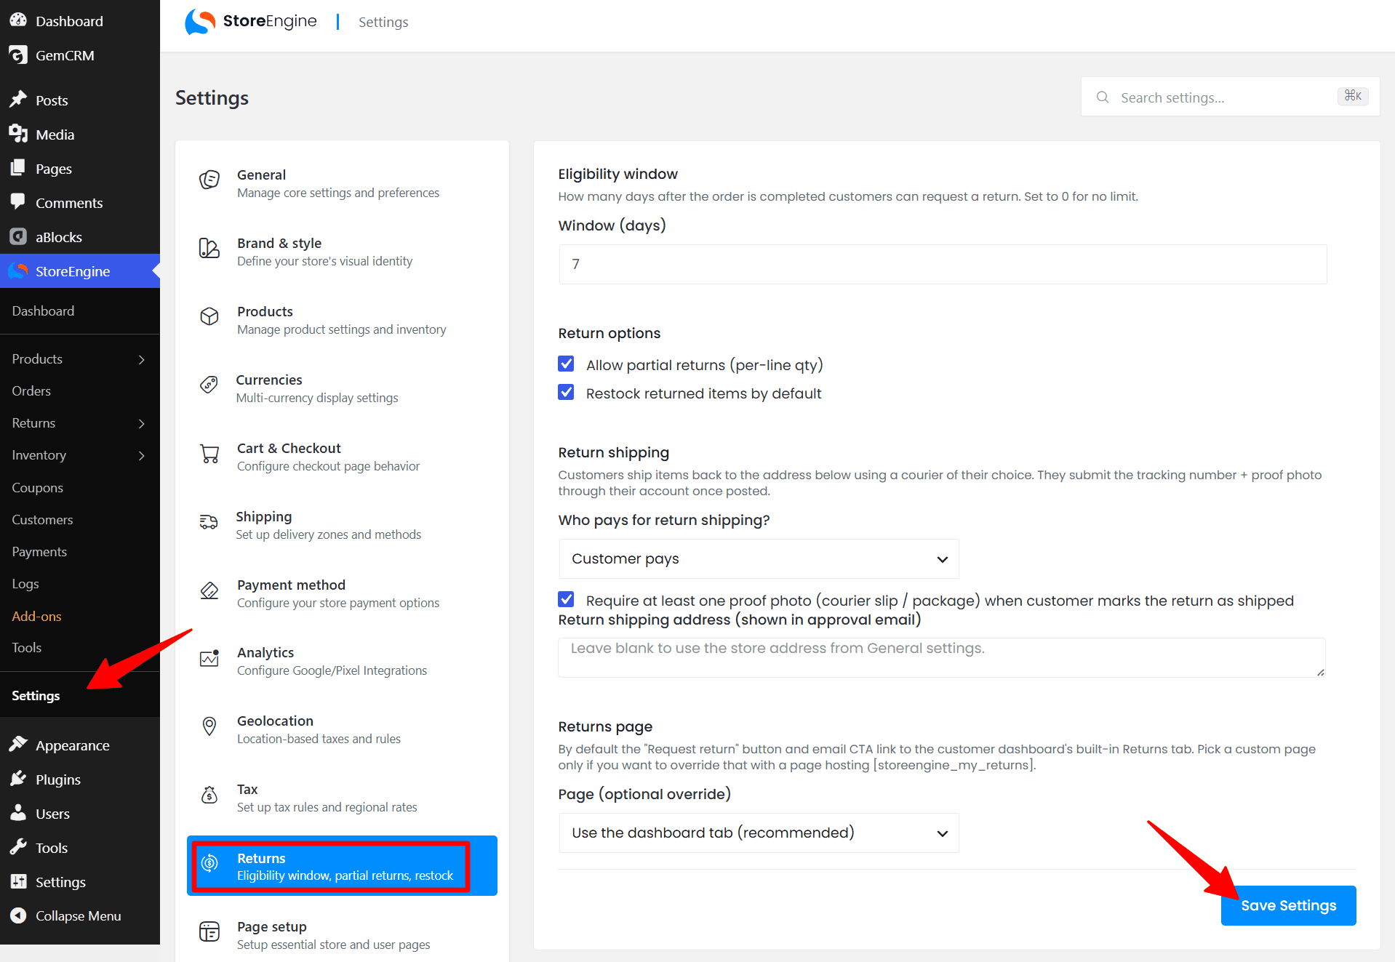
Task: Click the Appearance paintbrush icon
Action: tap(18, 745)
